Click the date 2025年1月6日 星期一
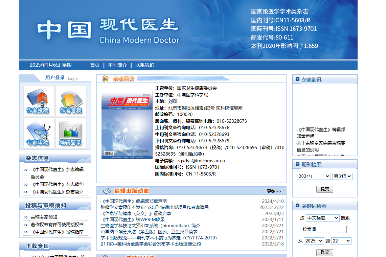Image resolution: width=386 pixels, height=257 pixels. (53, 65)
